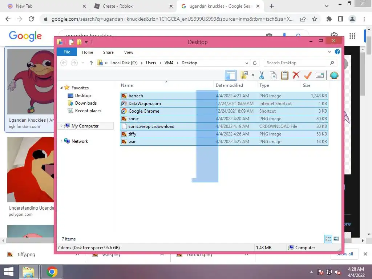Bookmark this page with star icon

point(315,19)
